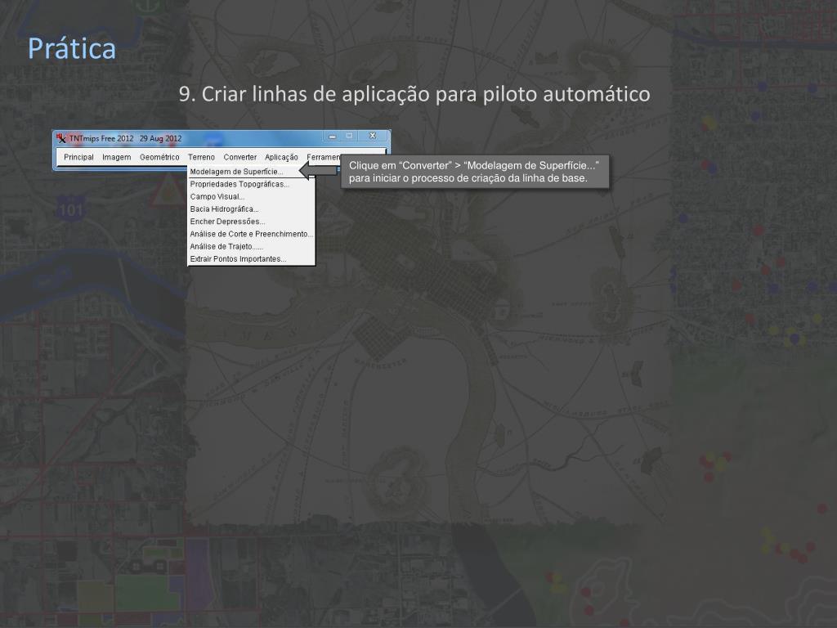
Task: Select Campo Visual... menu entry
Action: tap(251, 196)
